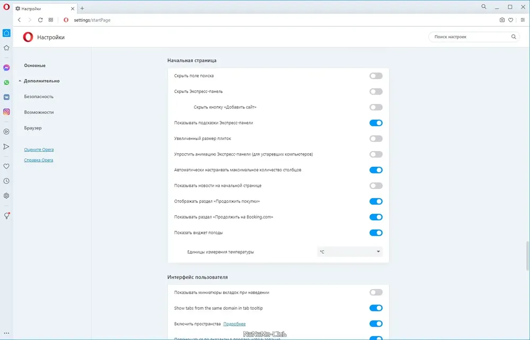Open Подробнее link about workspaces
Viewport: 530px width, 340px height.
pyautogui.click(x=235, y=324)
